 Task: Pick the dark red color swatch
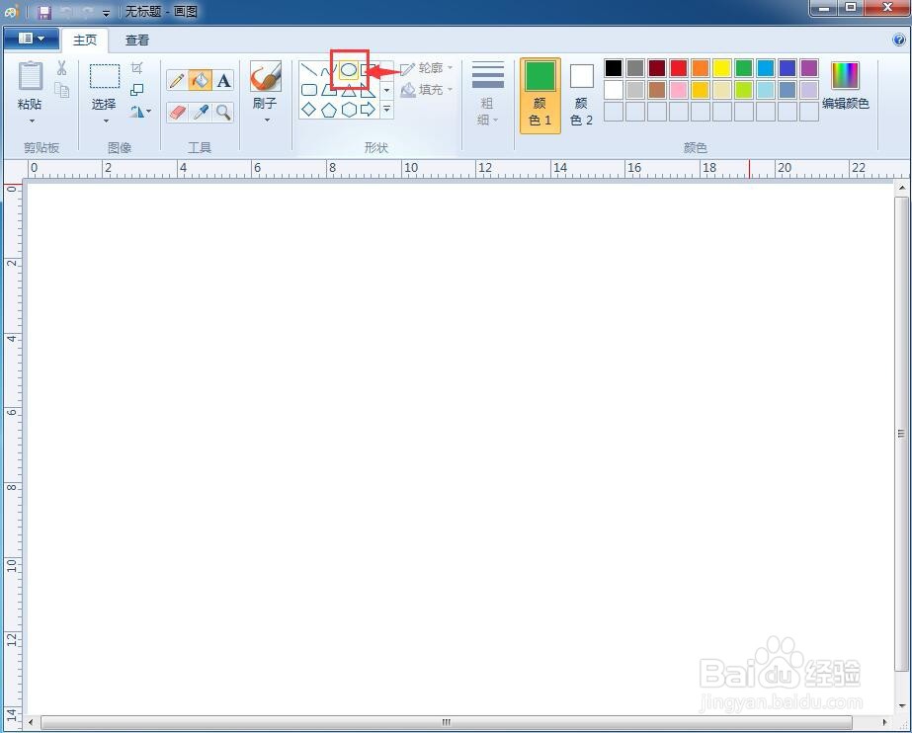click(657, 68)
